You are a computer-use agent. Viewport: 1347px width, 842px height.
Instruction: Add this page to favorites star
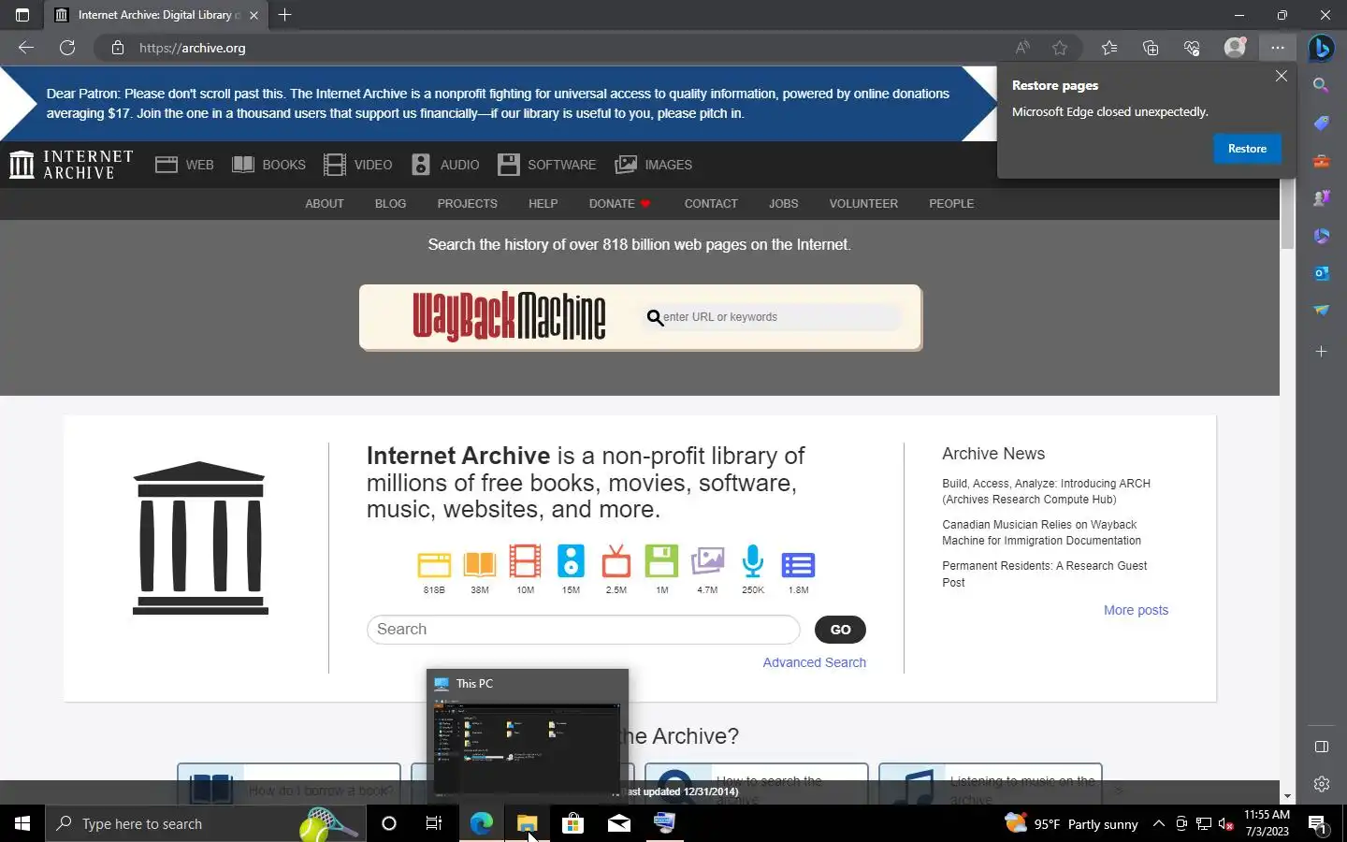[1060, 48]
